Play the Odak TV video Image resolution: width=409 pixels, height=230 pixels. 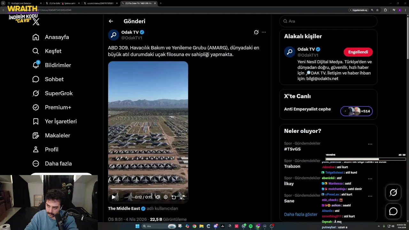[x=113, y=197]
